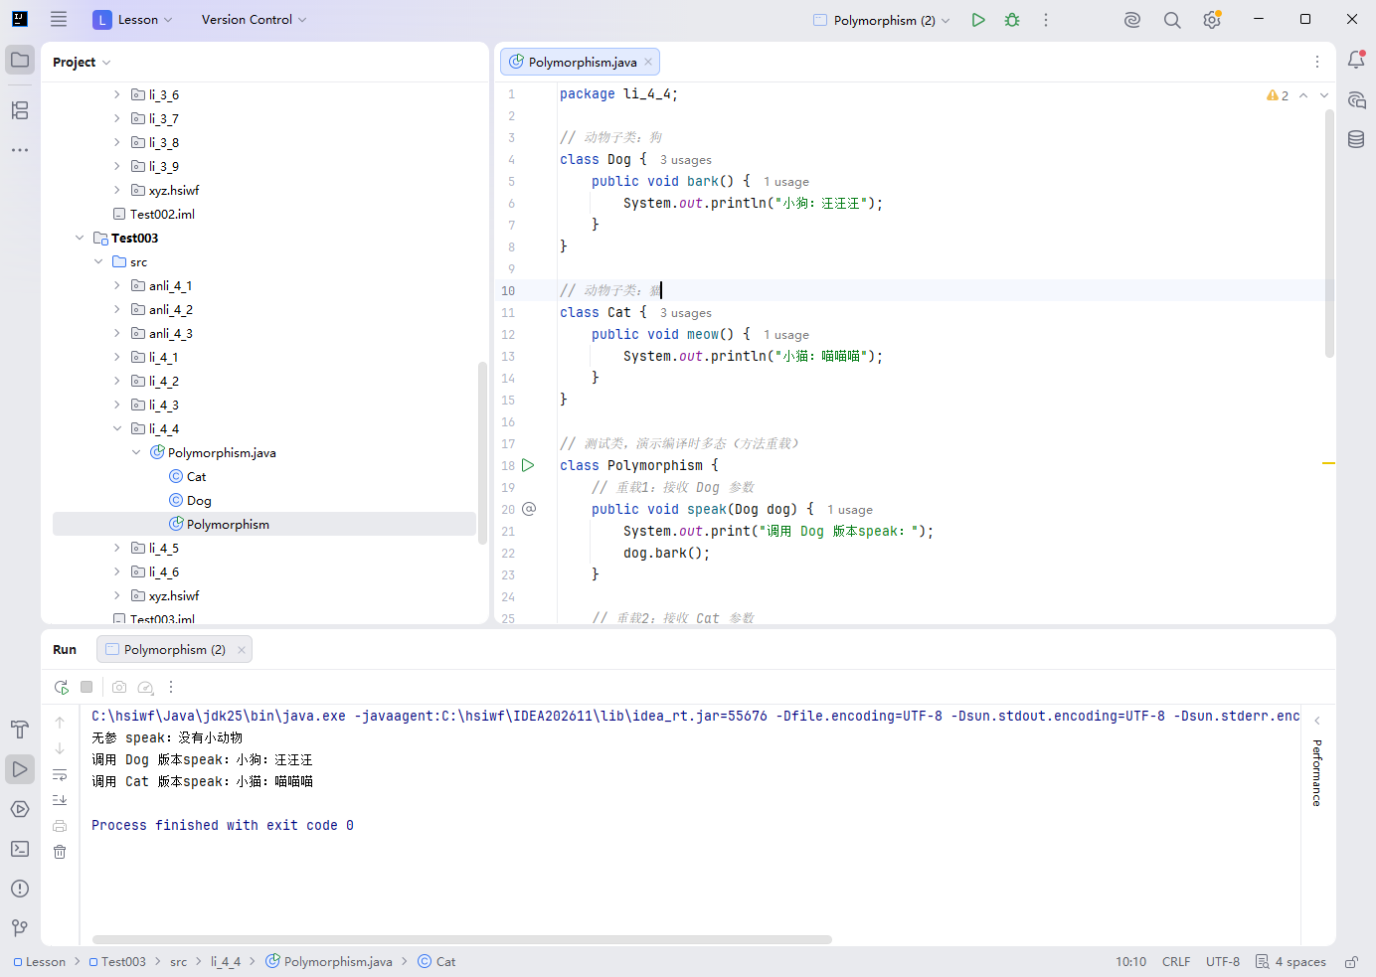Open the Notifications bell
This screenshot has width=1376, height=977.
point(1356,60)
